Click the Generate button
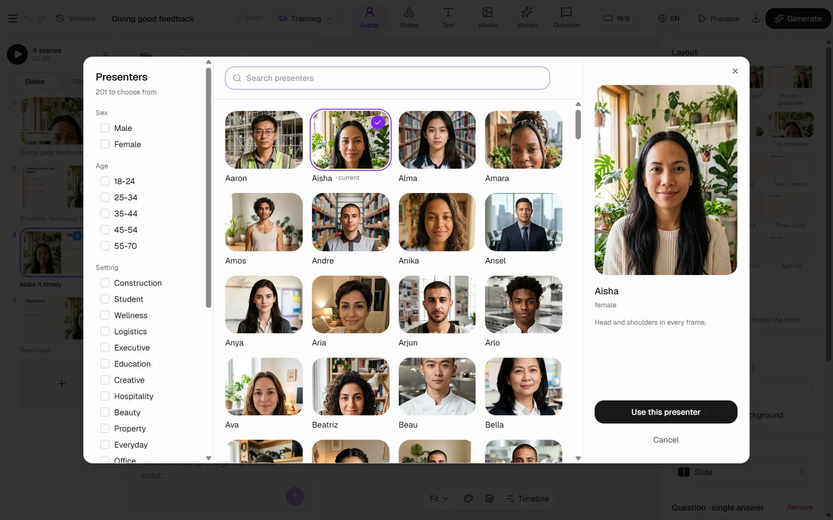Image resolution: width=833 pixels, height=520 pixels. click(x=798, y=19)
